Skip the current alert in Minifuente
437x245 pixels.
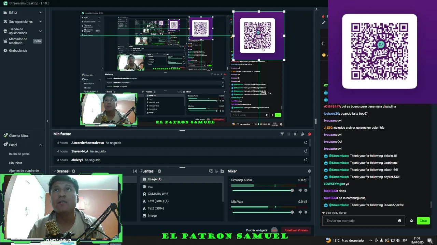coord(296,134)
